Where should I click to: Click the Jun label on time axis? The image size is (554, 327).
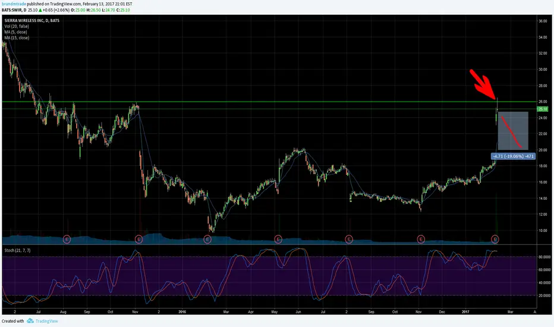tap(298, 312)
